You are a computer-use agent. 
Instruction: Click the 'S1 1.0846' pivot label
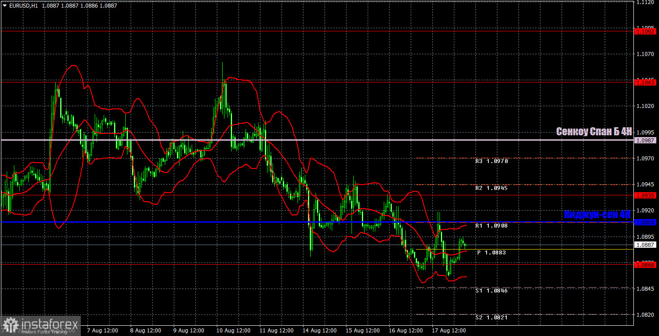[492, 291]
